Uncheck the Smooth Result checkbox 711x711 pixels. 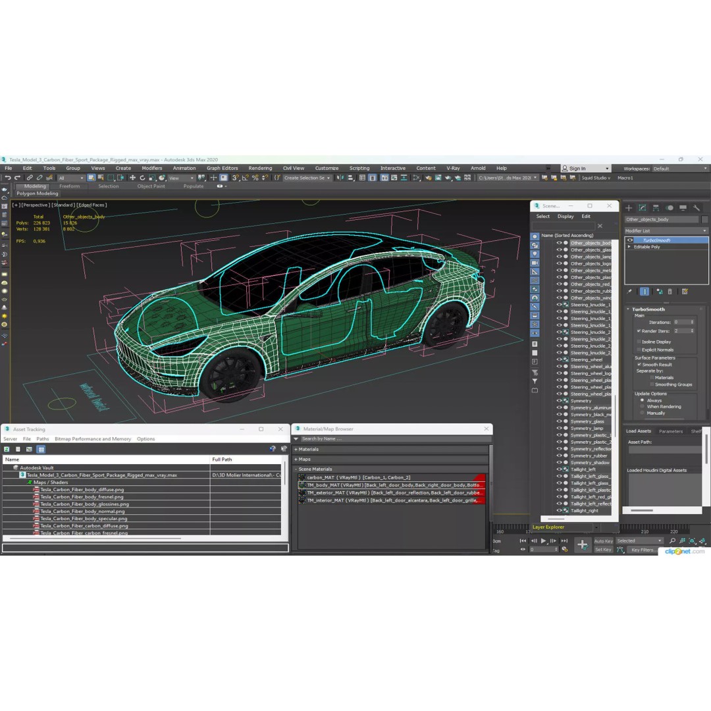639,365
